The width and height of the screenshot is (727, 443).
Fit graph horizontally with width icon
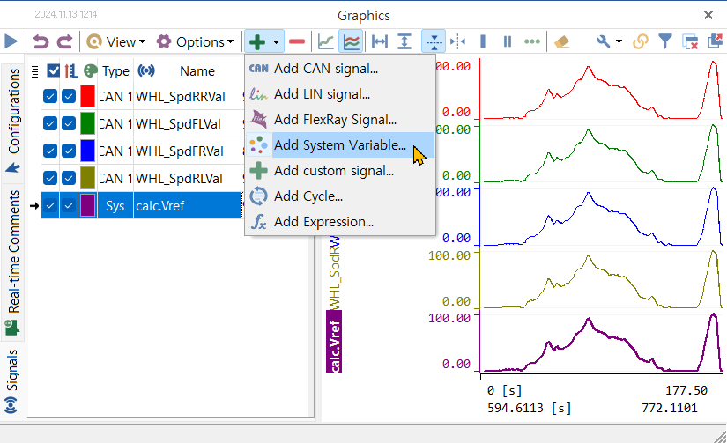[380, 41]
